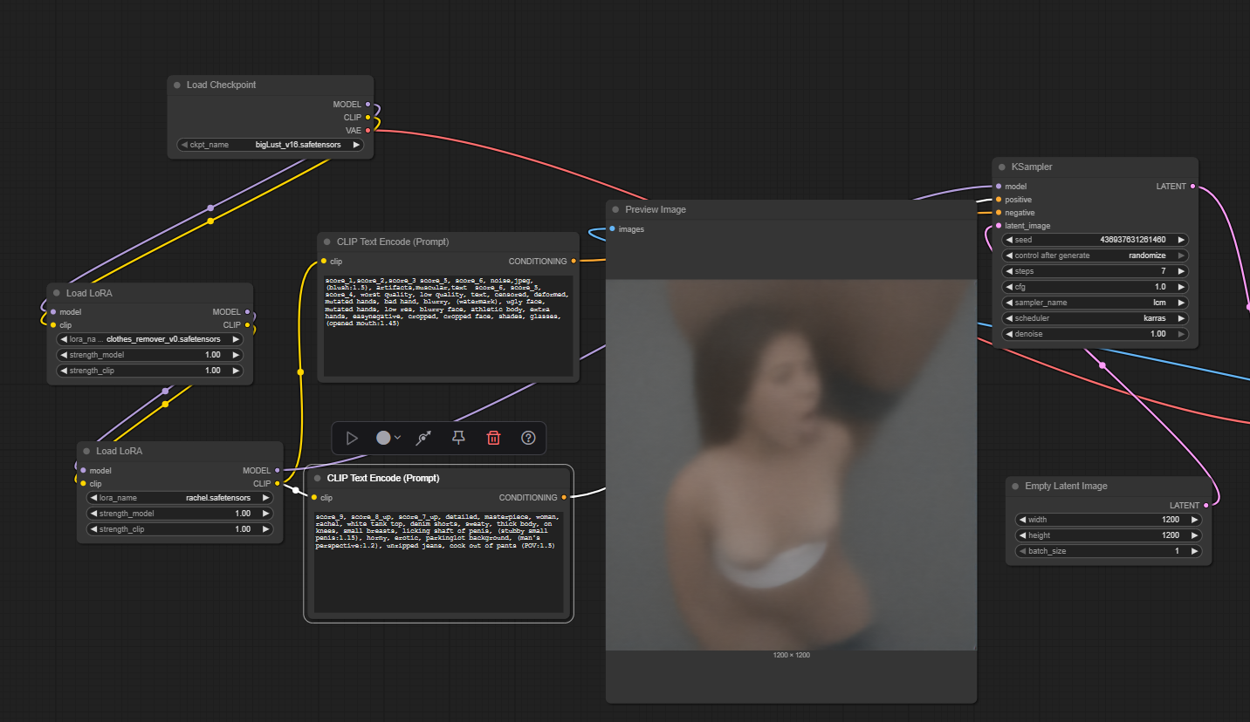Open the scheduler dropdown showing karras

coord(1095,318)
